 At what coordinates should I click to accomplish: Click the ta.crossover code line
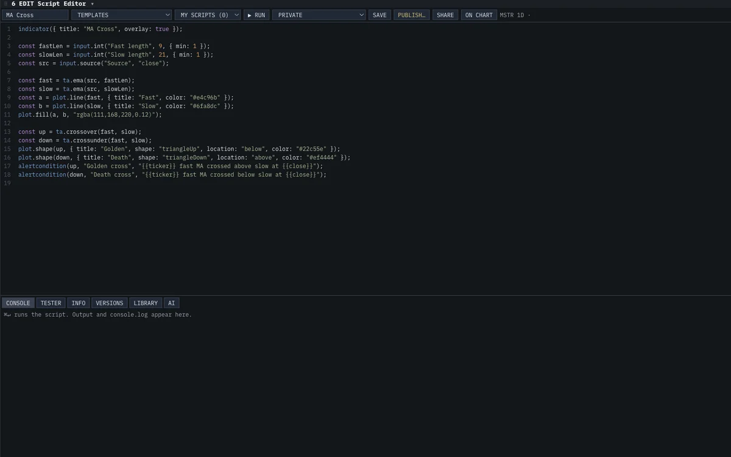[x=80, y=131]
